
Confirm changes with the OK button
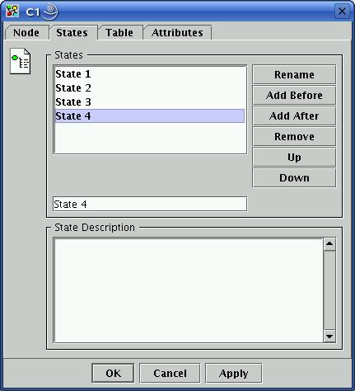(113, 373)
